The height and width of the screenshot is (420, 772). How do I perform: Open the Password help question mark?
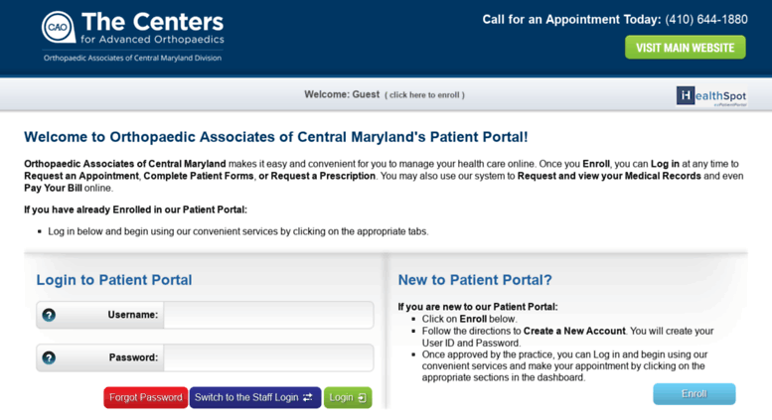coord(49,357)
